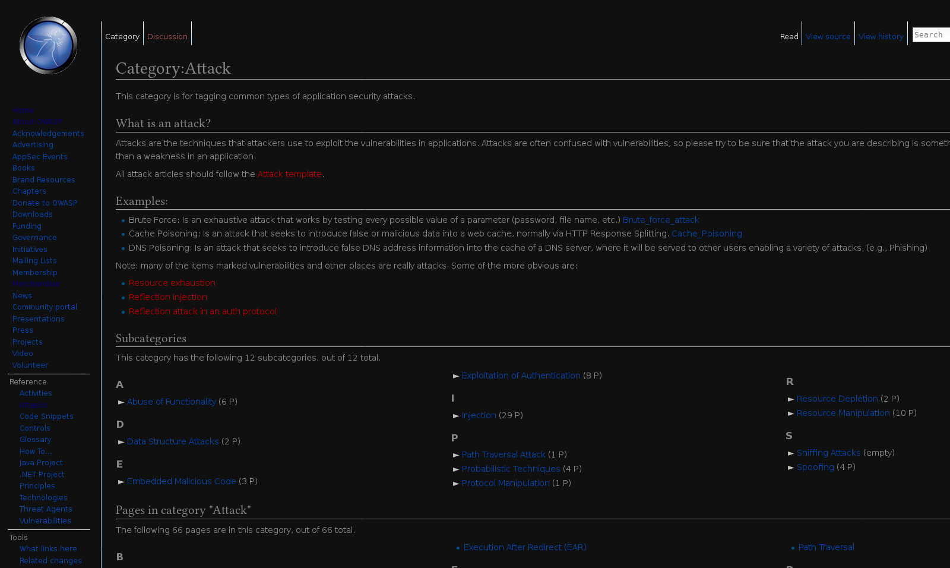950x568 pixels.
Task: Open the Spoofing category link
Action: click(815, 467)
